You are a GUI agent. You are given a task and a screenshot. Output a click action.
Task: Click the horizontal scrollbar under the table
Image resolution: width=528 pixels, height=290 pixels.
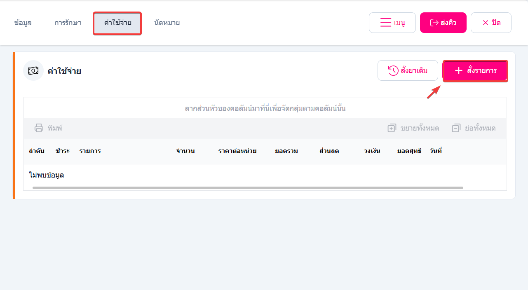point(248,187)
